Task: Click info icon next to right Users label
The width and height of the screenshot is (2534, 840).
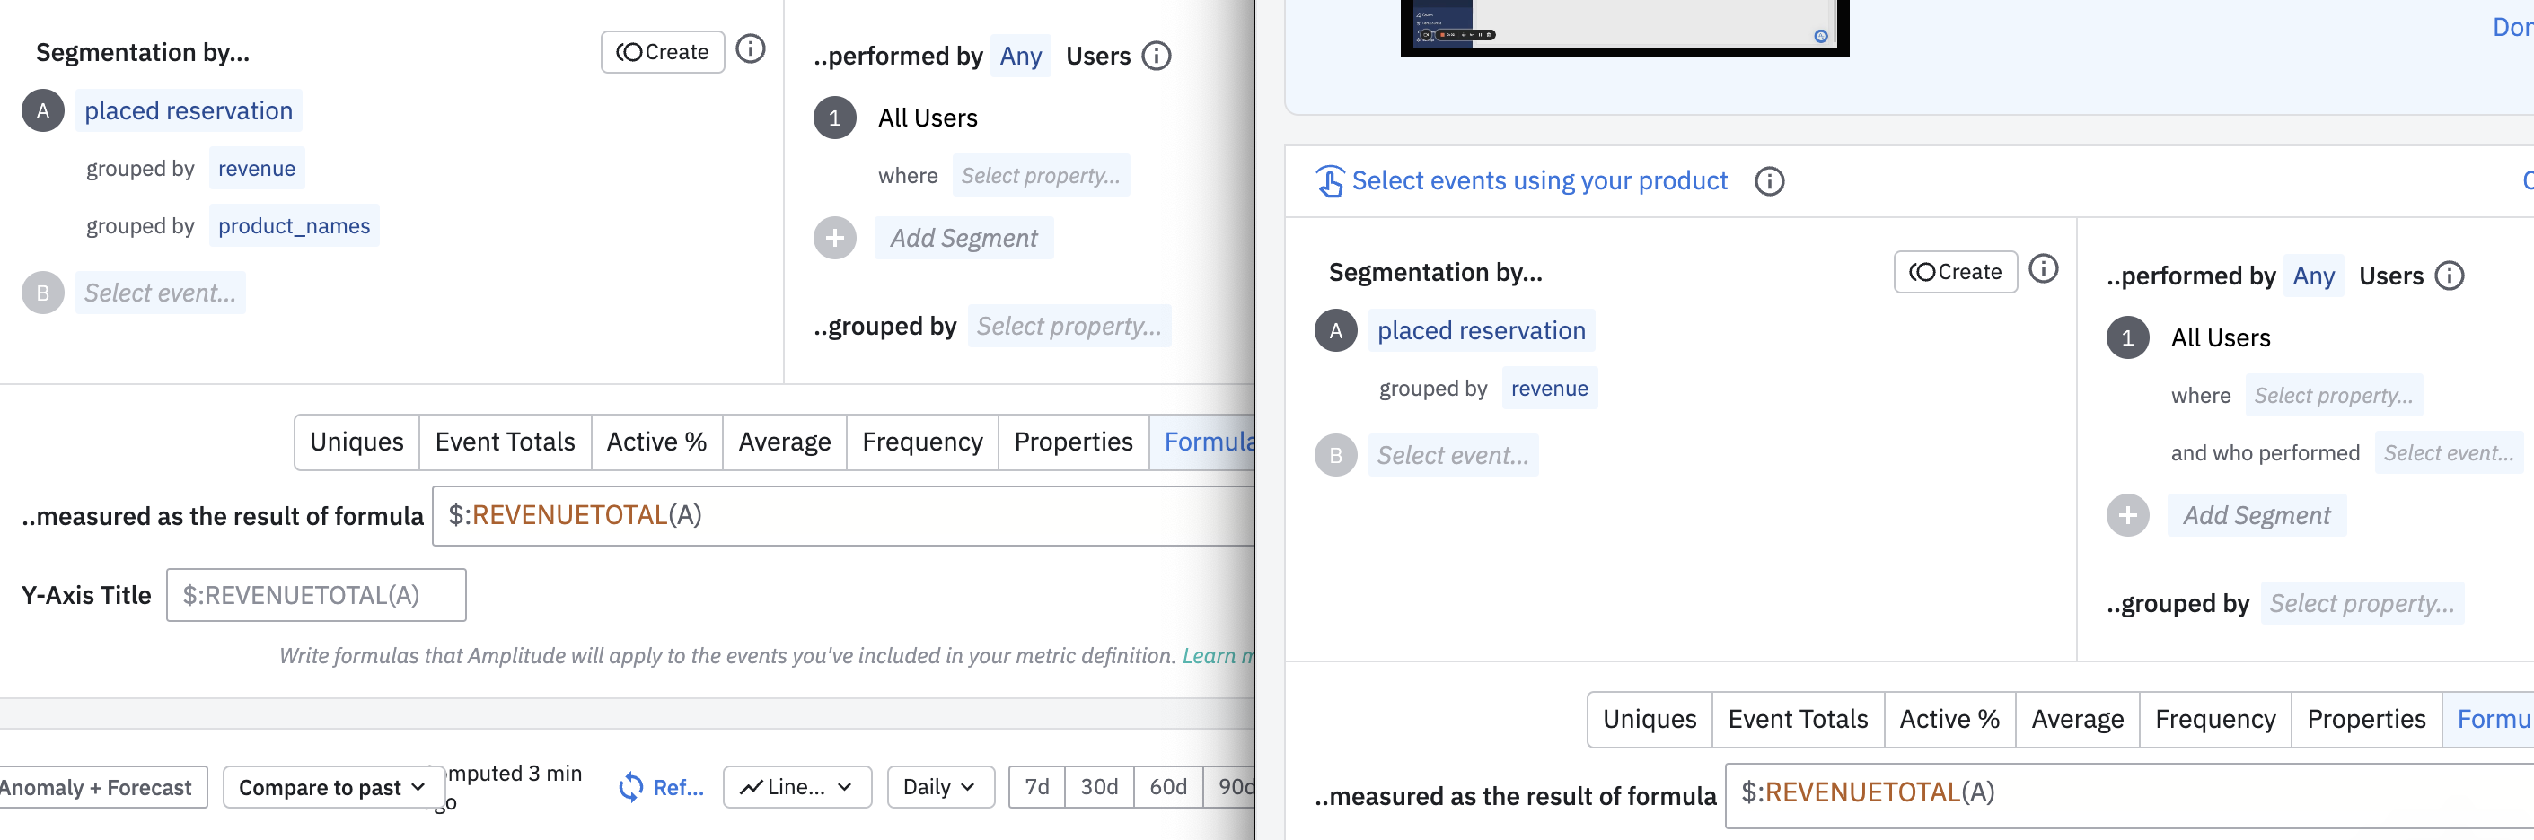Action: pos(2450,276)
